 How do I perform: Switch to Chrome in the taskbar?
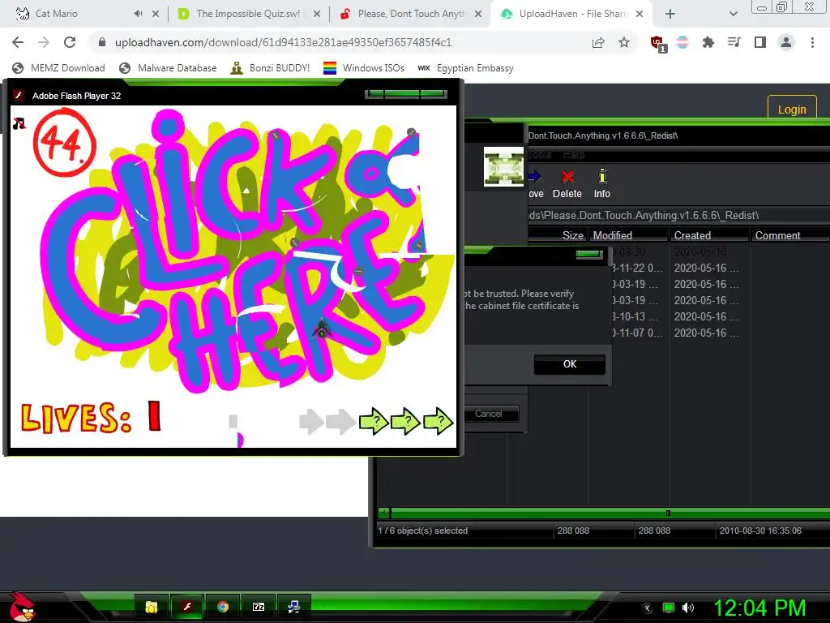click(223, 607)
